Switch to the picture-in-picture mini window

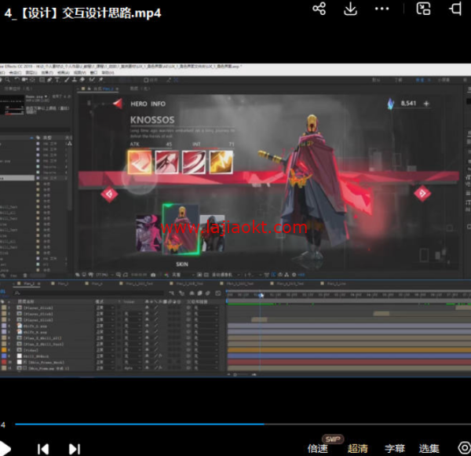pos(423,9)
